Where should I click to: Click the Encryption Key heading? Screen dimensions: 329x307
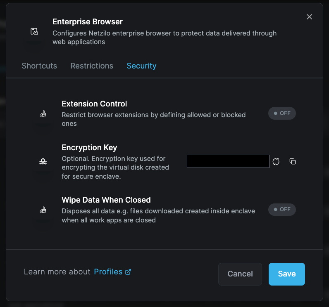click(x=89, y=148)
